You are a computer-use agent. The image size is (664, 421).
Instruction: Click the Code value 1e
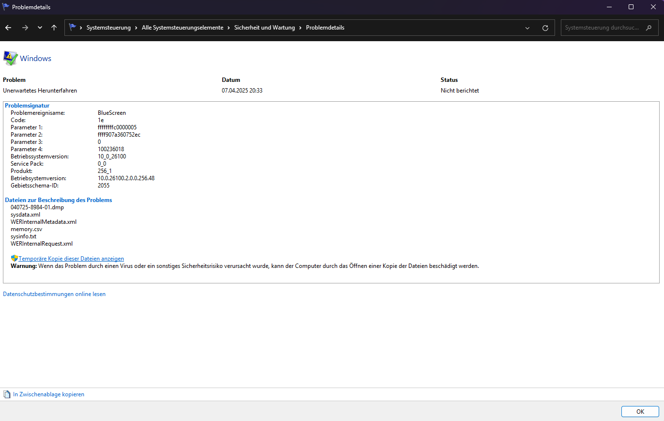(x=101, y=120)
